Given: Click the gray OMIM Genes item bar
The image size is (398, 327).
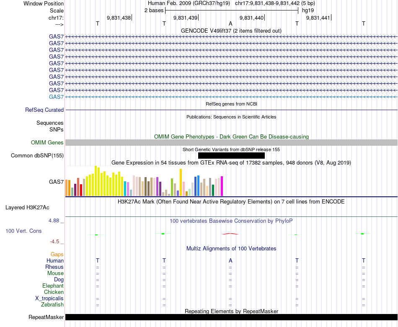Looking at the screenshot, I should 231,143.
